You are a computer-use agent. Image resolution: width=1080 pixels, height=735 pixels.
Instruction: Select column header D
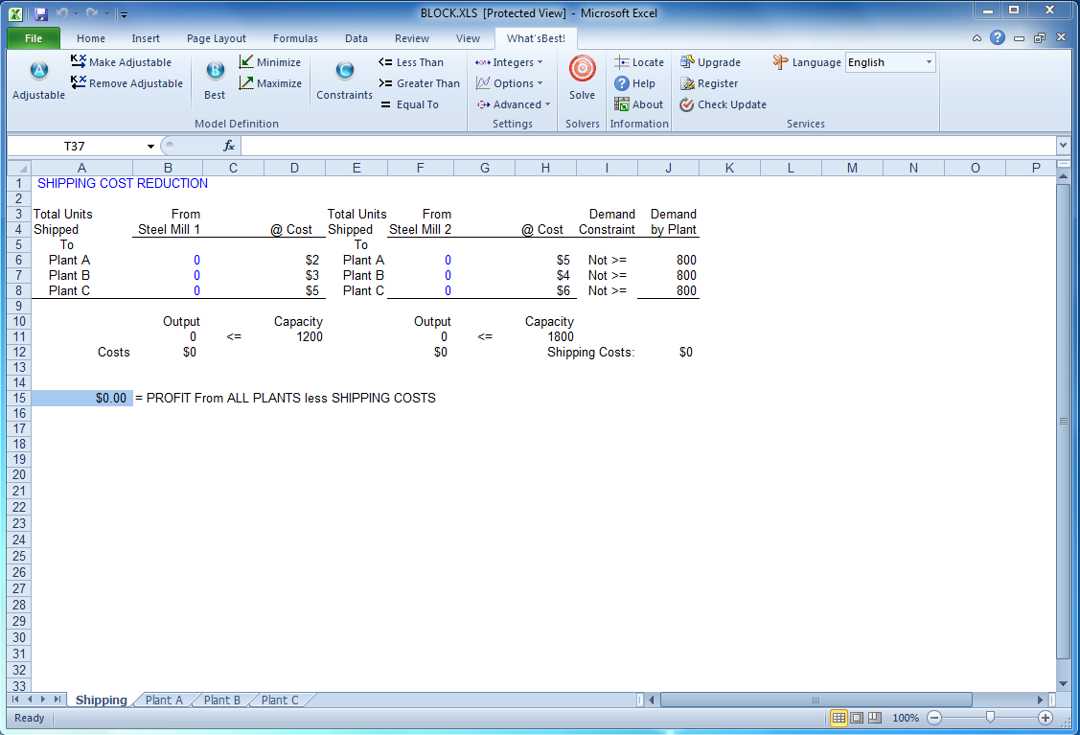click(294, 168)
